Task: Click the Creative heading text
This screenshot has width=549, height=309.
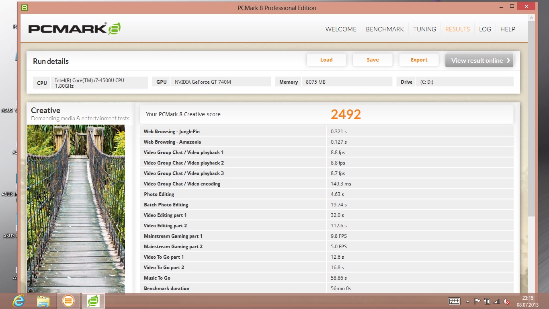Action: point(45,110)
